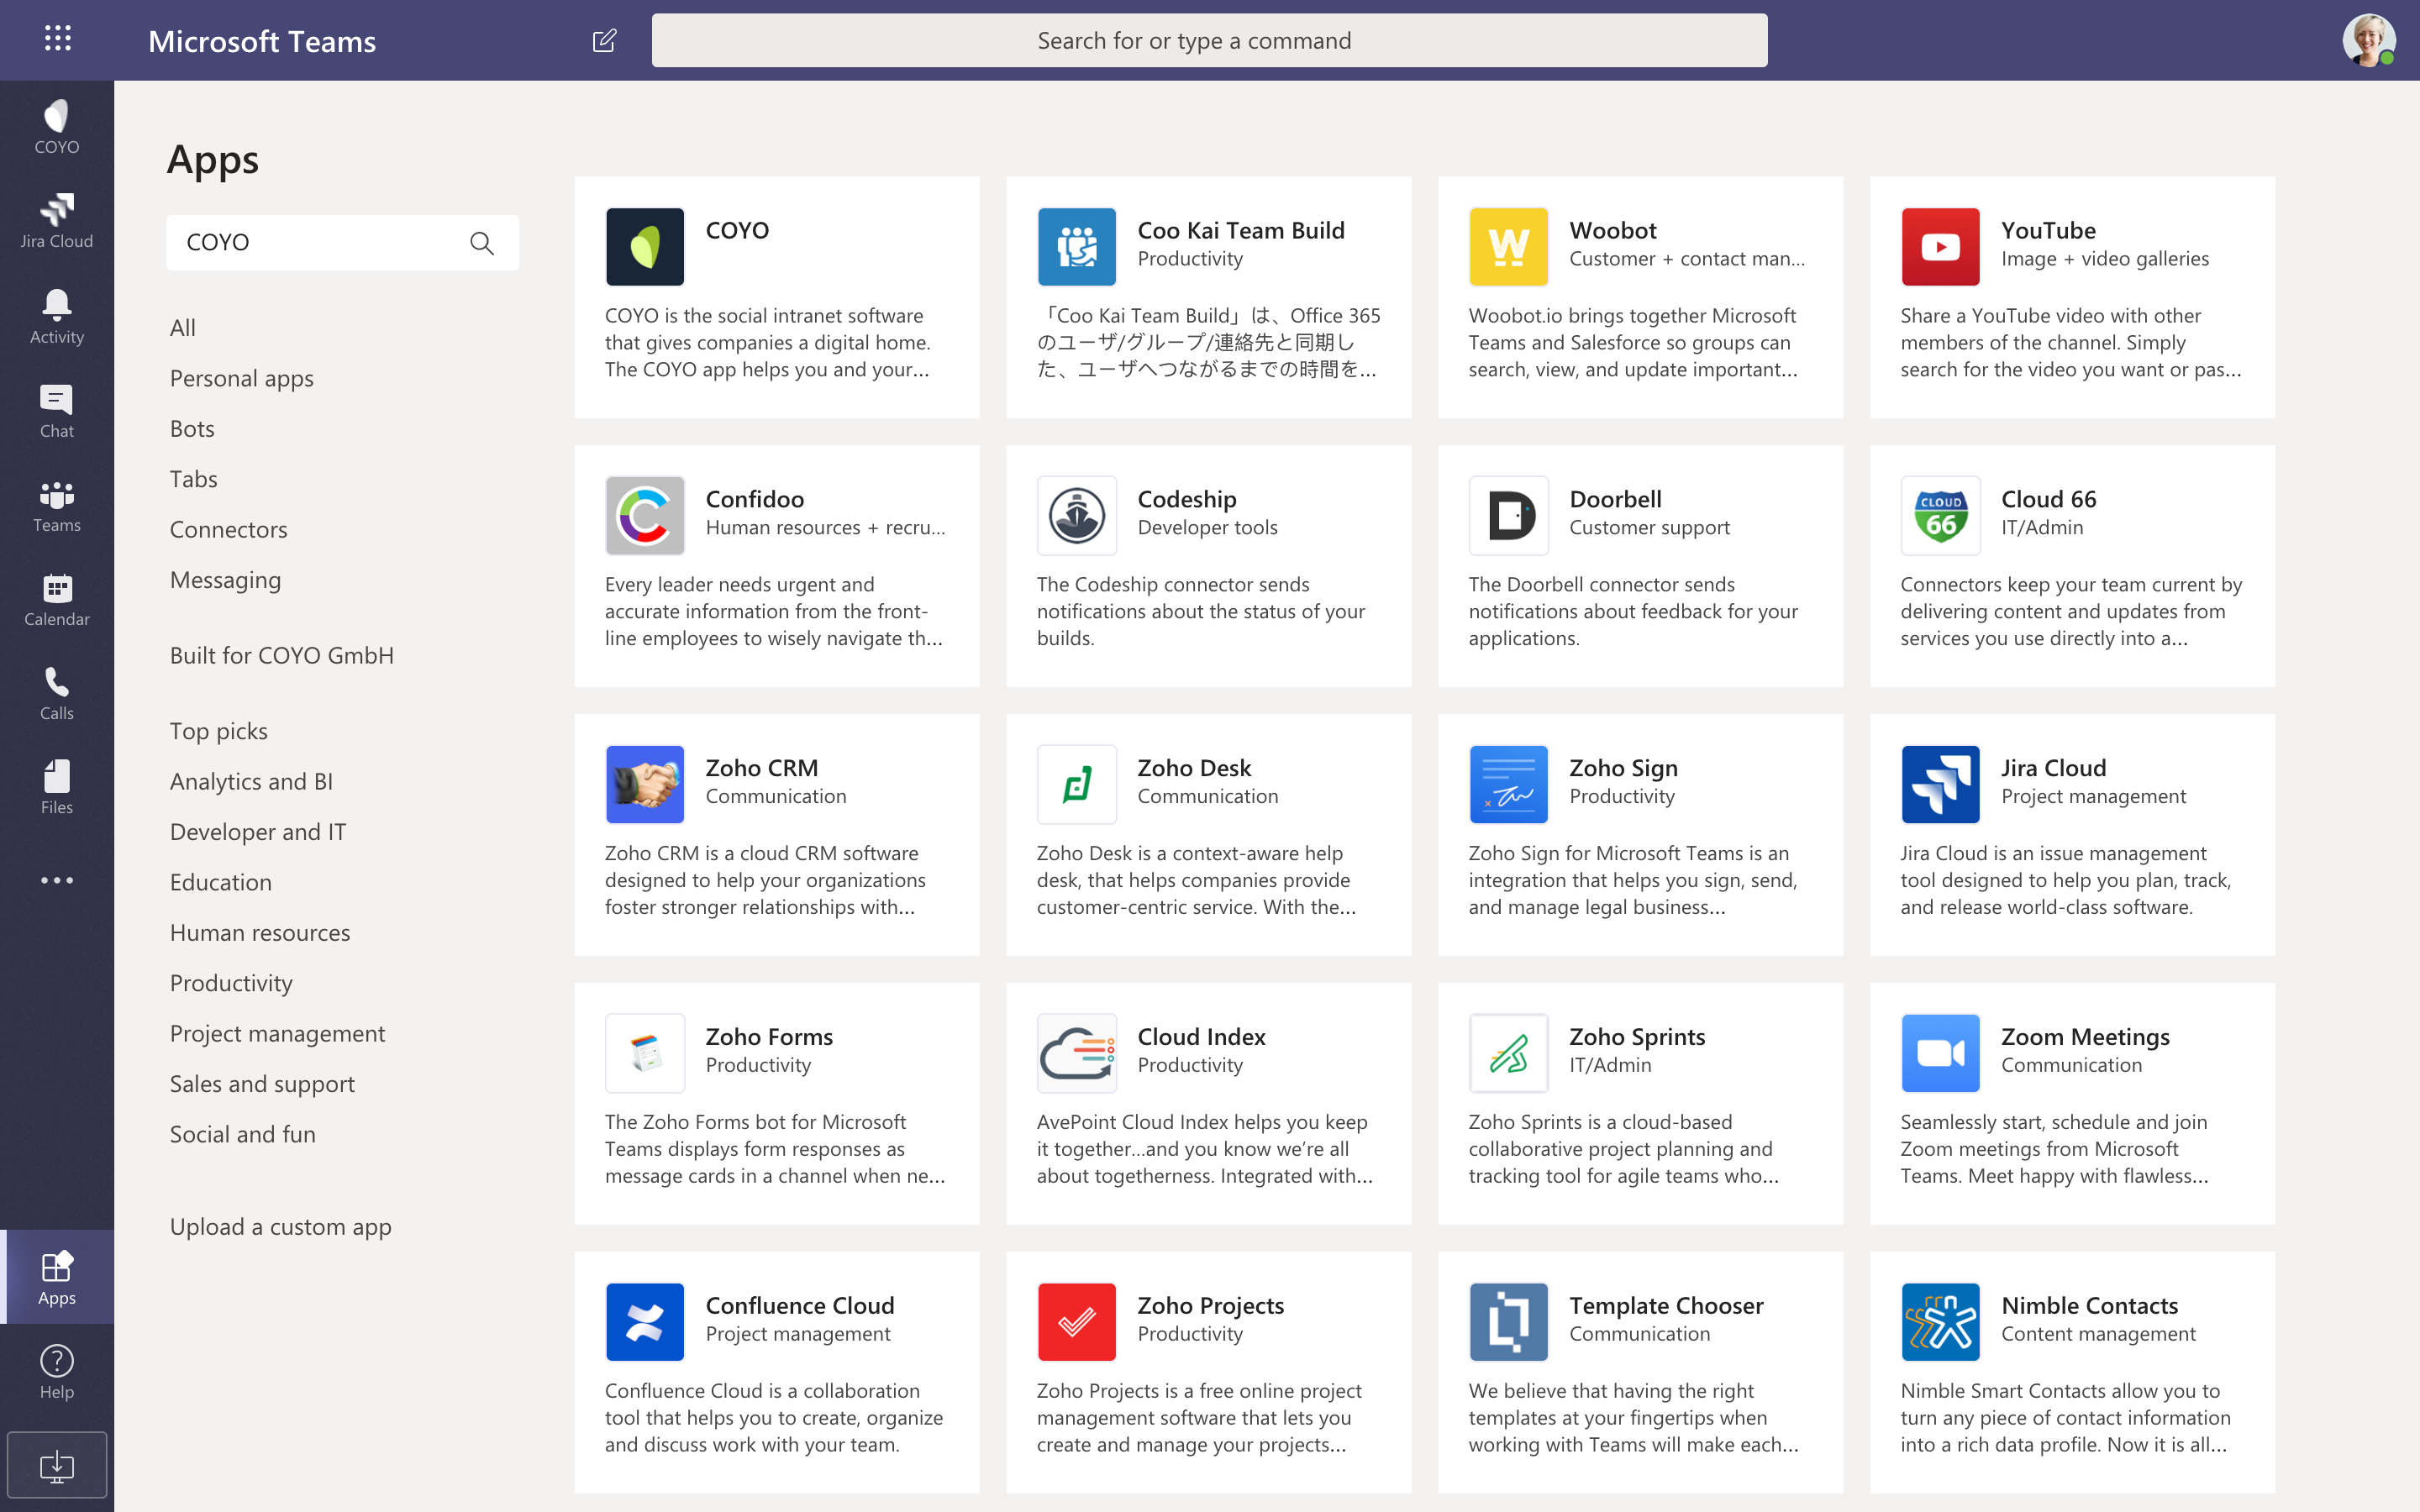Browse Human resources category
Viewport: 2420px width, 1512px height.
[x=260, y=933]
